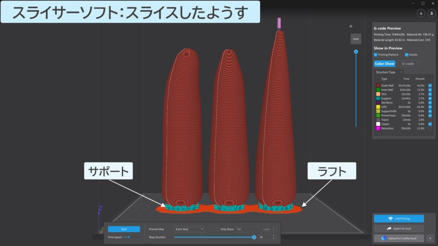Open the Preview Way dropdown showing Each Step
The width and height of the screenshot is (438, 246).
[189, 229]
